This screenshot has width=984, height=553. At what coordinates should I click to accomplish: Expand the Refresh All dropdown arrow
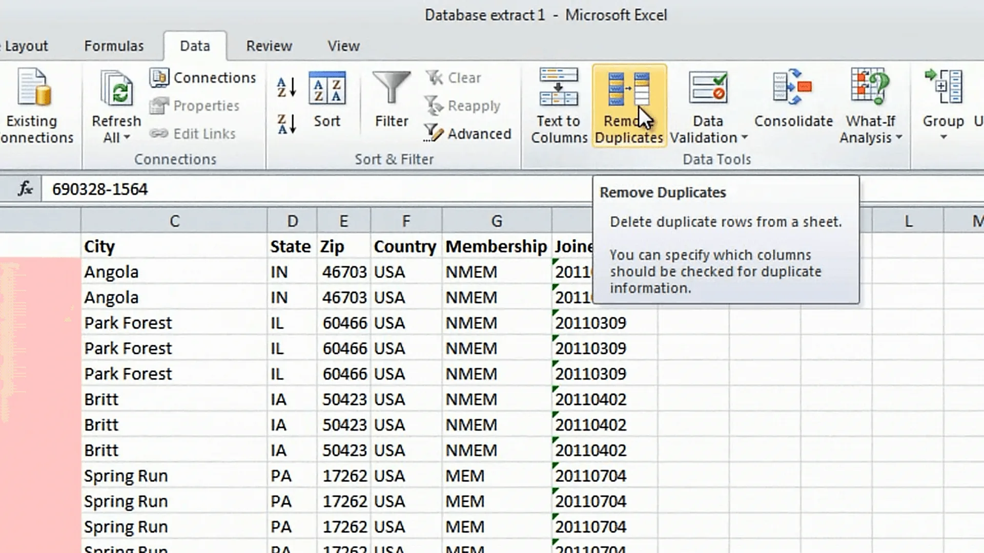point(127,138)
